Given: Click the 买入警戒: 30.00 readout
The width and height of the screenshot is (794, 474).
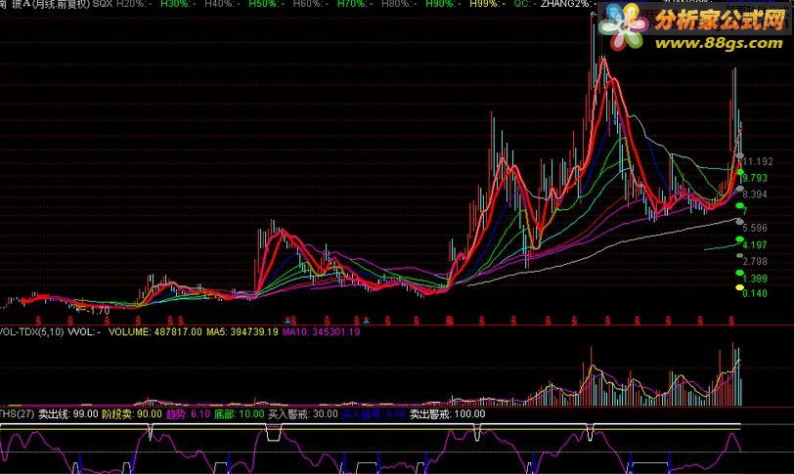Looking at the screenshot, I should click(x=303, y=413).
